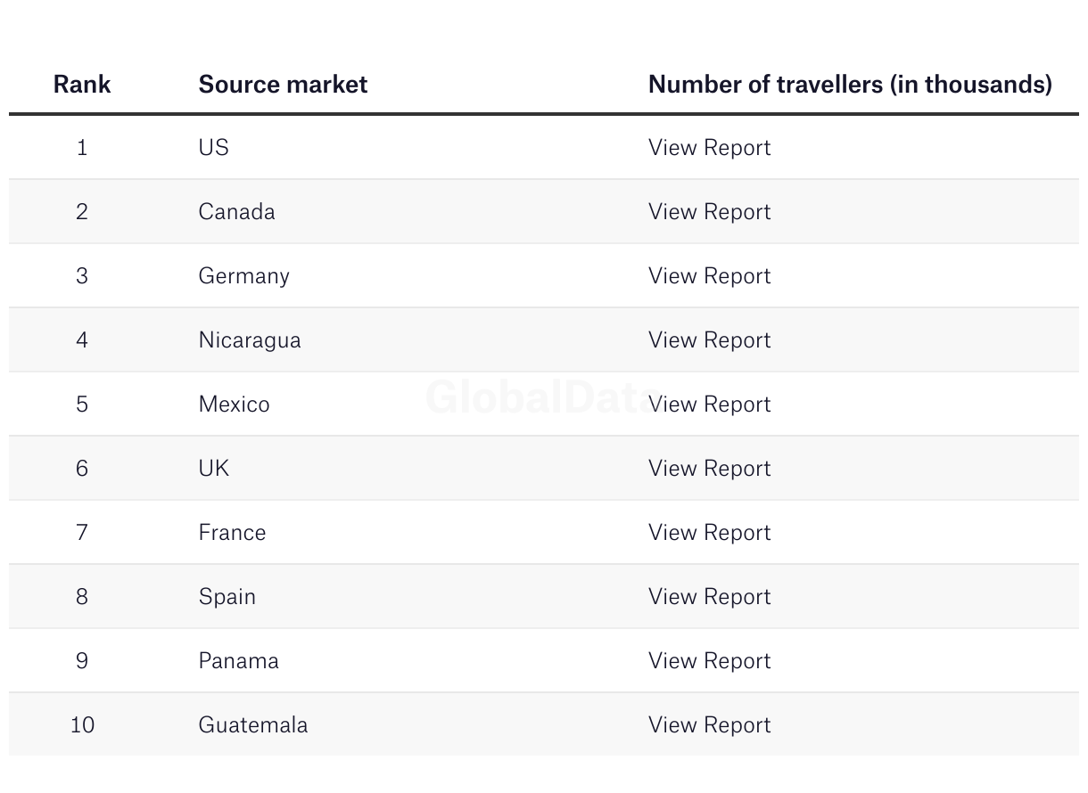
Task: Click the Guatemala source market cell
Action: pos(253,724)
